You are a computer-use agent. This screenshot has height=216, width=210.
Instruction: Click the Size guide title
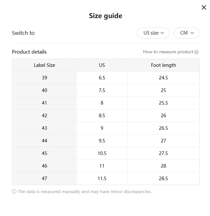[106, 16]
